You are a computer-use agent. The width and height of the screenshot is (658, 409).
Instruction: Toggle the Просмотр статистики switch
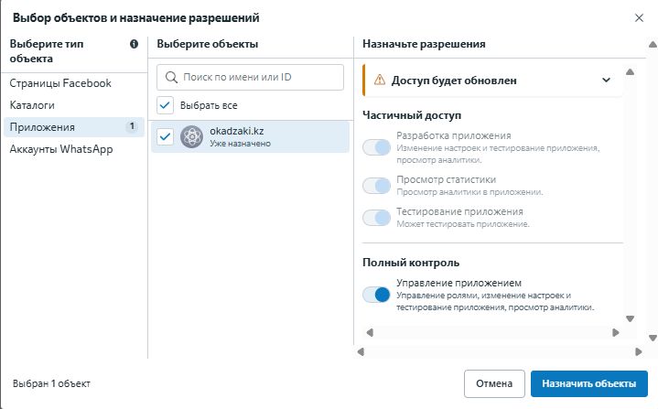coord(376,186)
